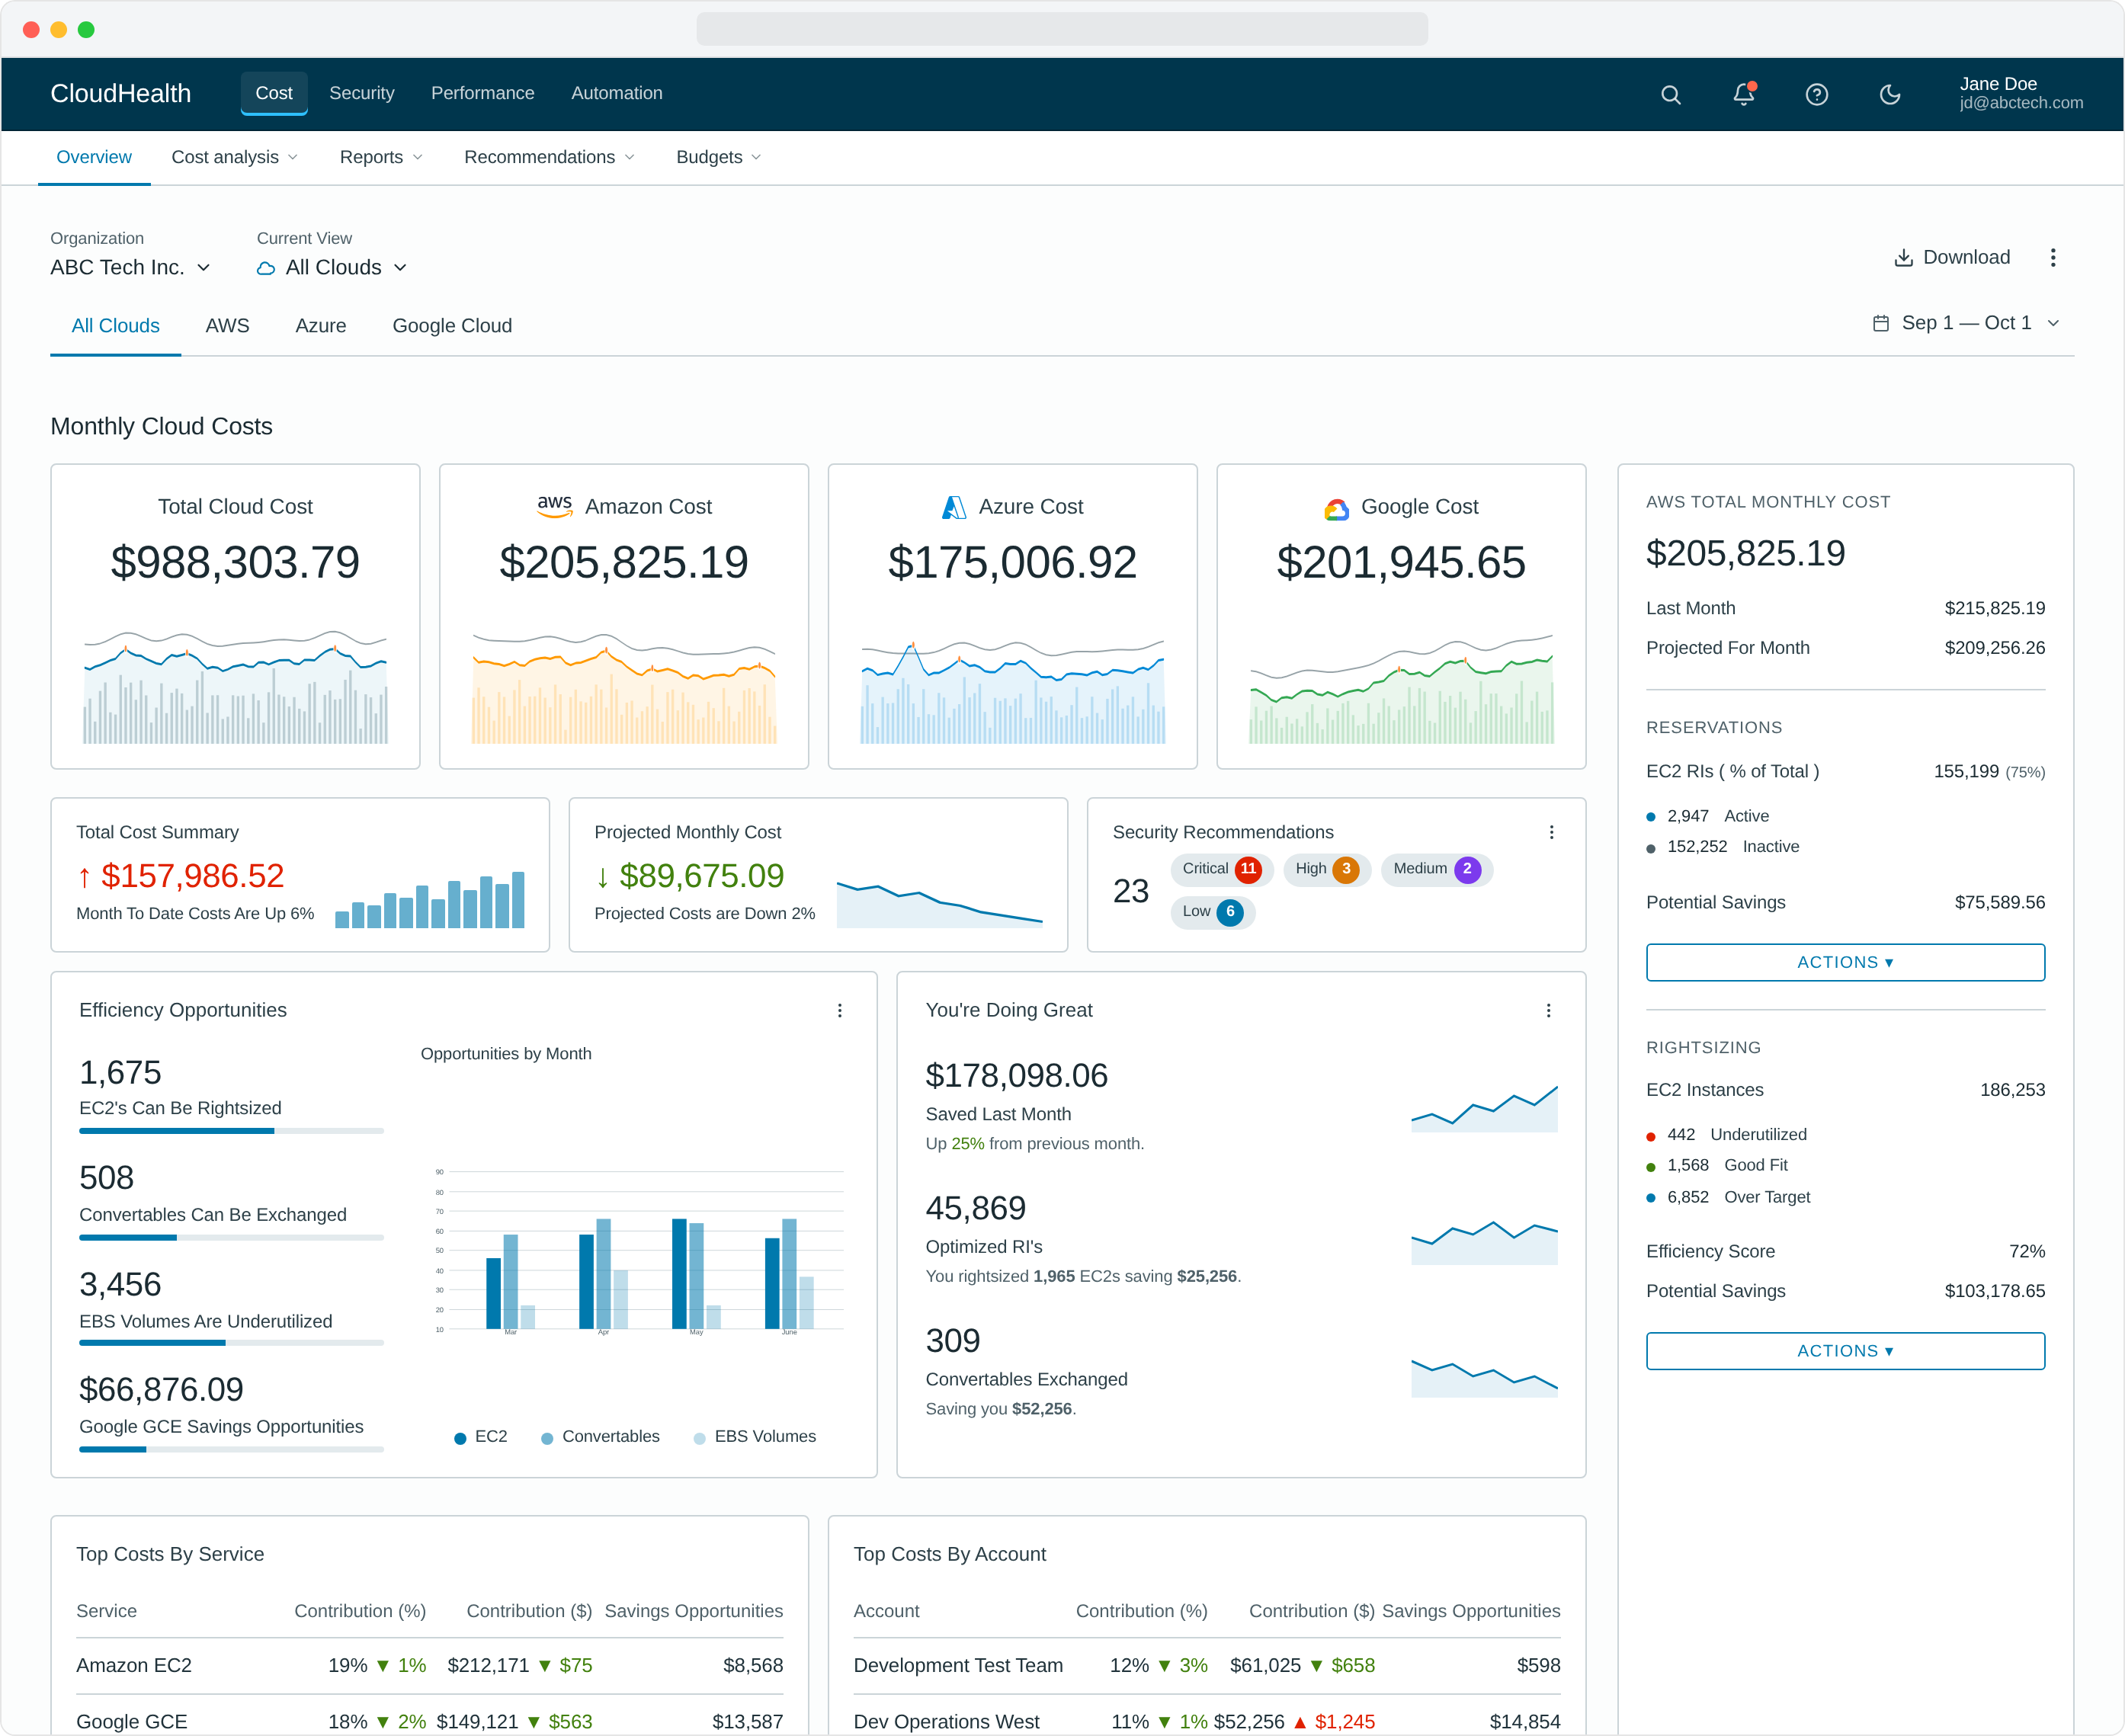Viewport: 2125px width, 1736px height.
Task: Click the 442 Underutilized rightsizing entry
Action: point(1726,1135)
